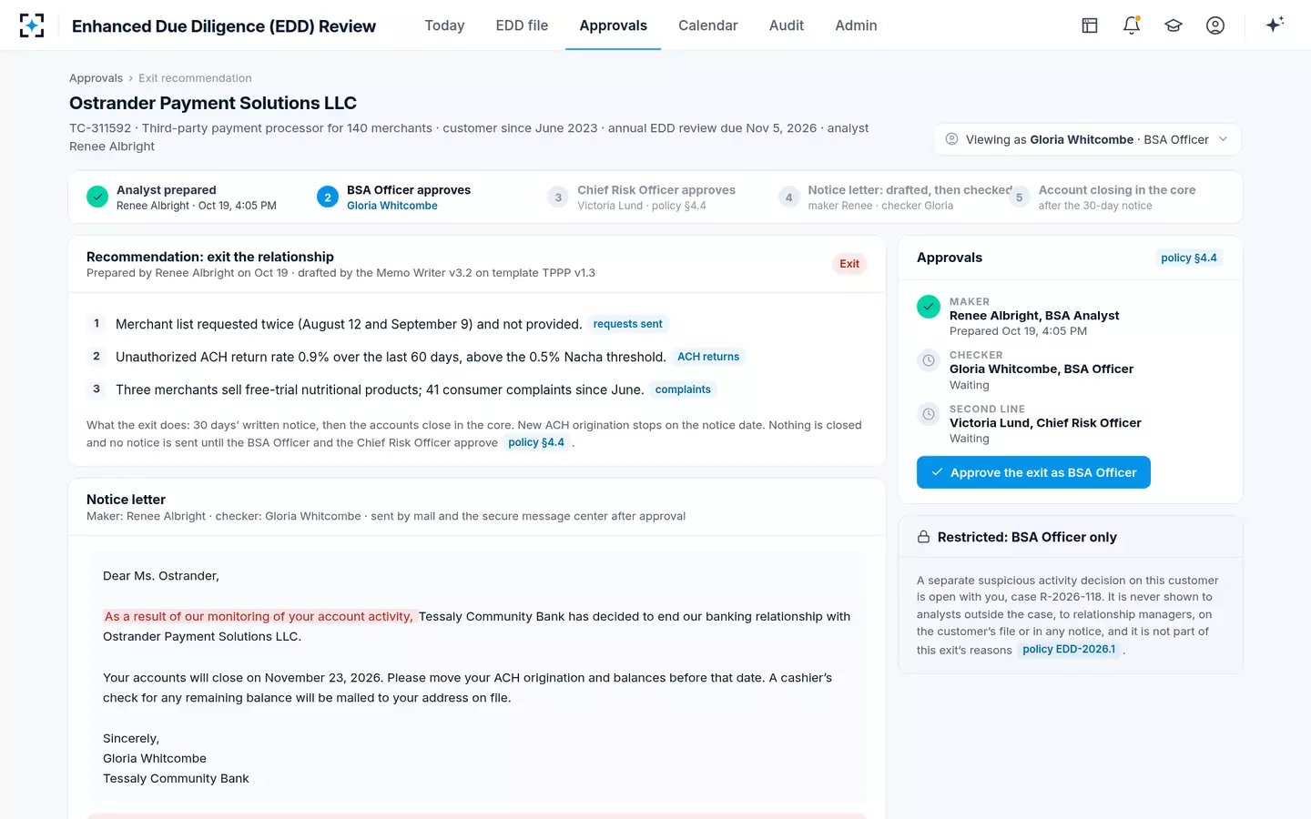This screenshot has height=819, width=1311.
Task: Click the Ostrander Payment Solutions LLC page title
Action: point(213,103)
